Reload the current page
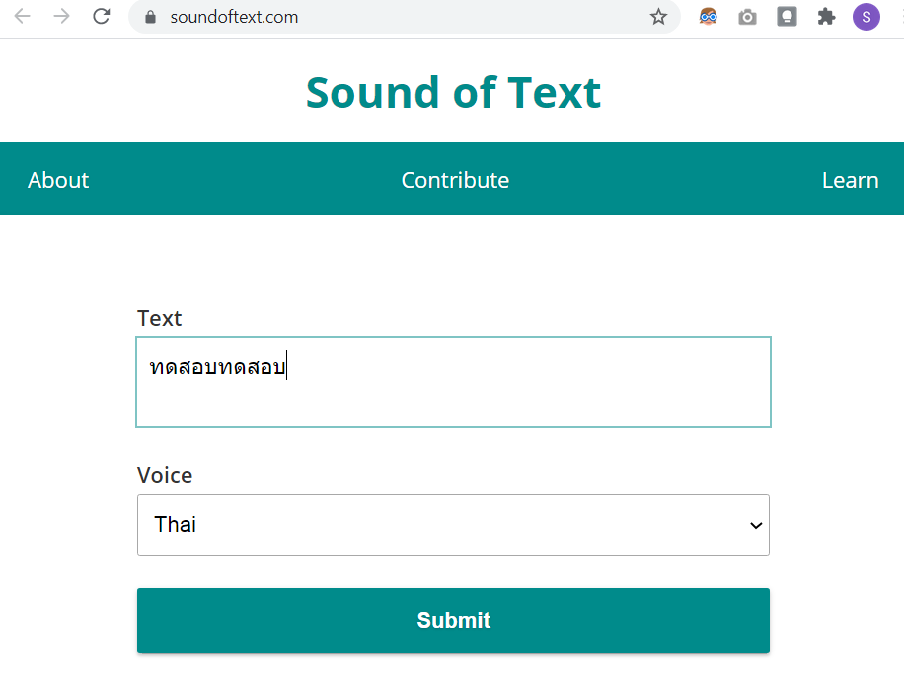904x678 pixels. click(x=101, y=17)
